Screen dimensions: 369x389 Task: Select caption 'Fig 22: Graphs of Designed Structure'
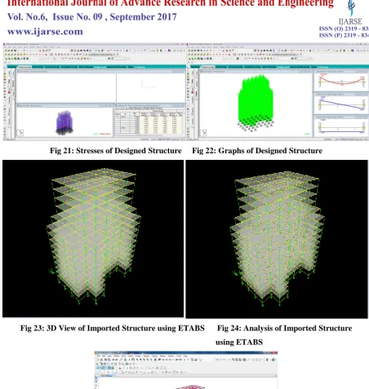pos(257,151)
